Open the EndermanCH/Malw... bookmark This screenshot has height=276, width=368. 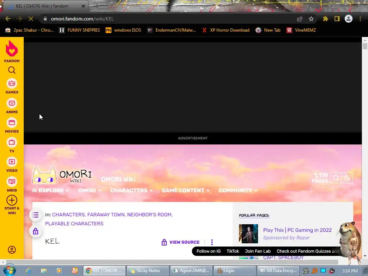coord(171,30)
